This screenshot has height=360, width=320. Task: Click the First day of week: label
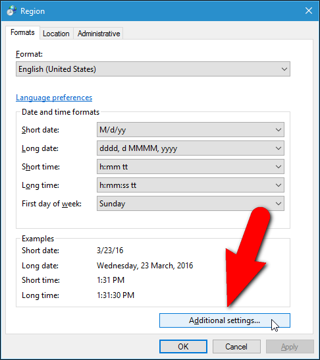51,204
